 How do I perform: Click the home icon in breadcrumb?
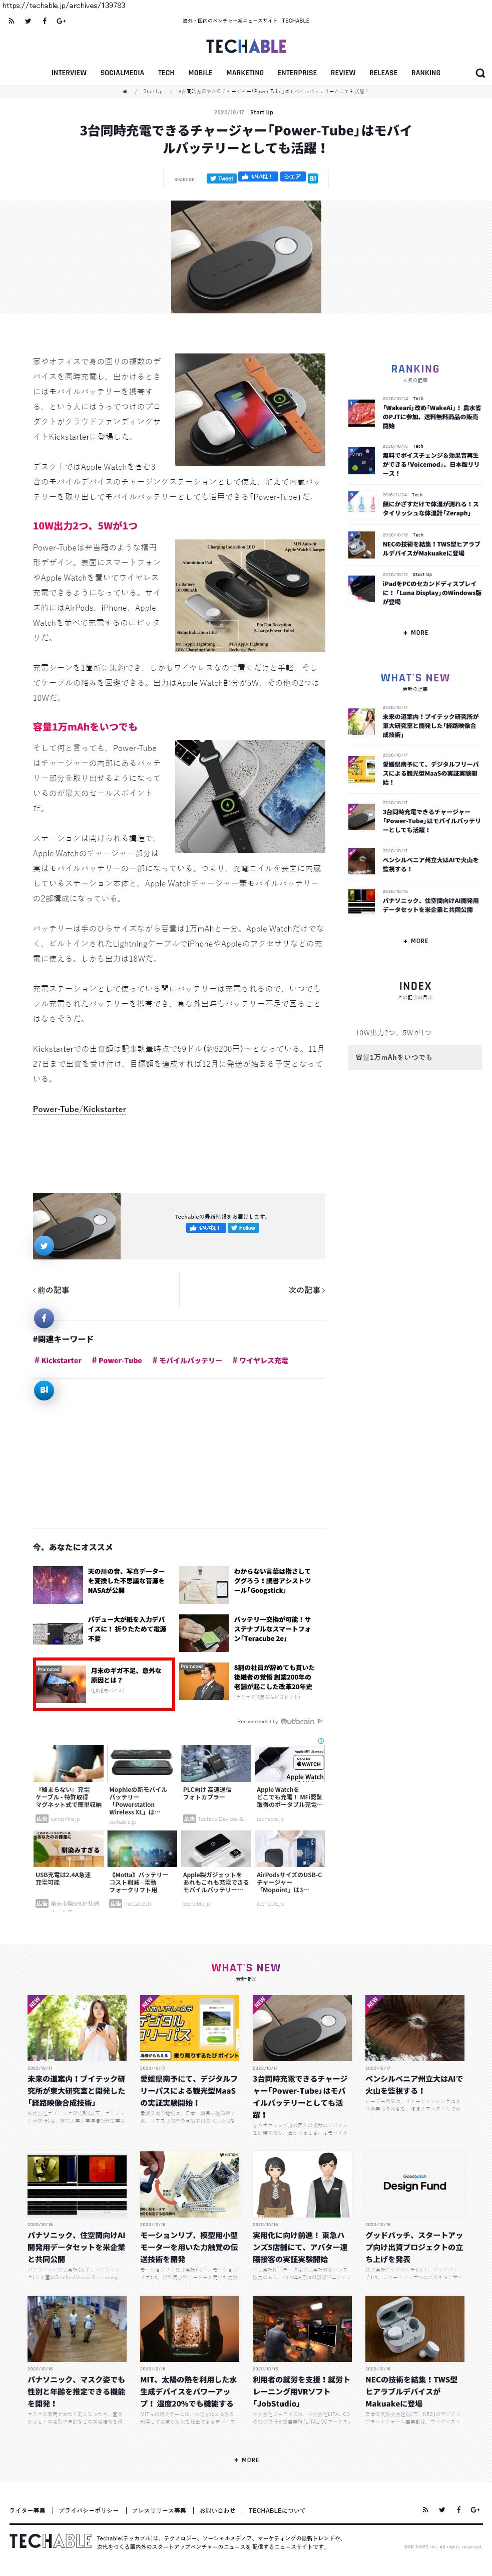click(x=125, y=91)
